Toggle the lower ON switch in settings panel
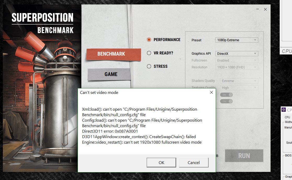The image size is (292, 180). click(226, 101)
